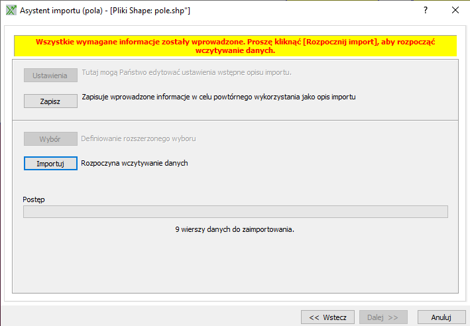Click the Zapisz button to save import description
Image resolution: width=470 pixels, height=326 pixels.
click(50, 101)
